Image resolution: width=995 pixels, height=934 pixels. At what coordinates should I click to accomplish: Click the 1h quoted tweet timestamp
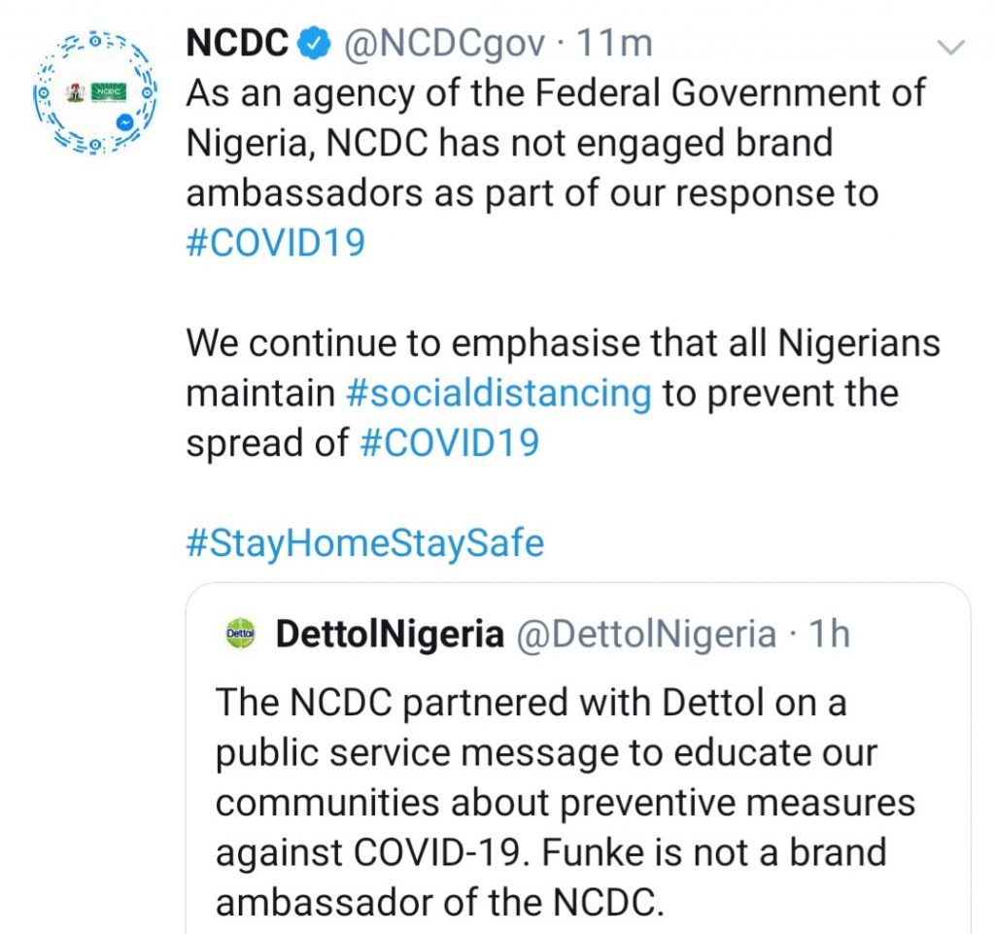click(x=829, y=635)
